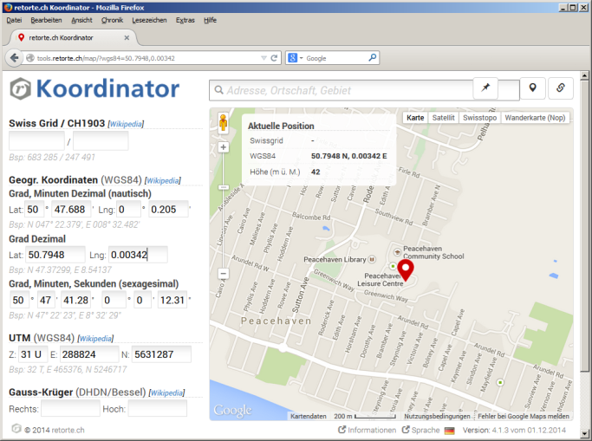The width and height of the screenshot is (592, 441).
Task: Click the German flag language icon
Action: [x=449, y=431]
